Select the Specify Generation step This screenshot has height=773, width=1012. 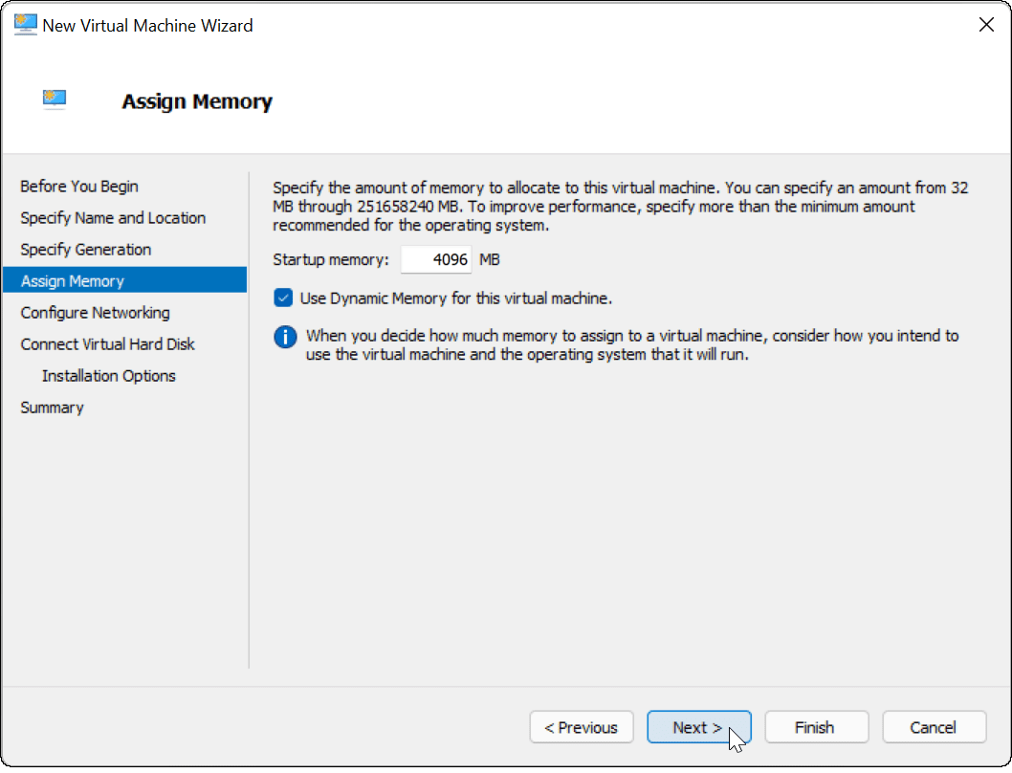coord(86,250)
